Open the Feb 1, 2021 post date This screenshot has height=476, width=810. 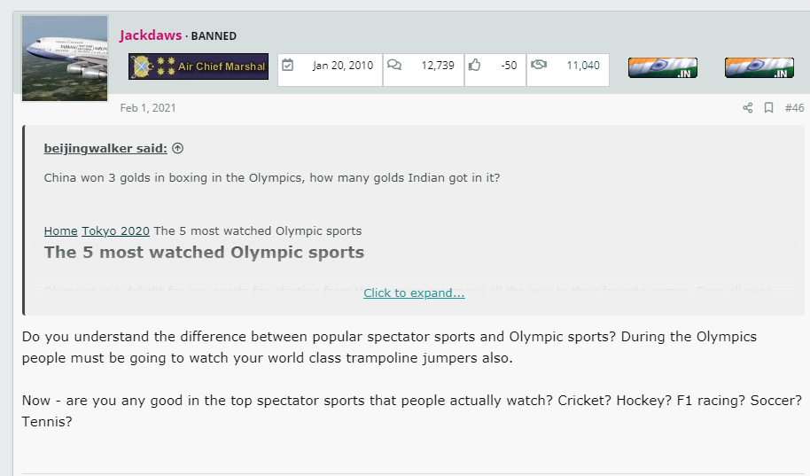pyautogui.click(x=148, y=107)
